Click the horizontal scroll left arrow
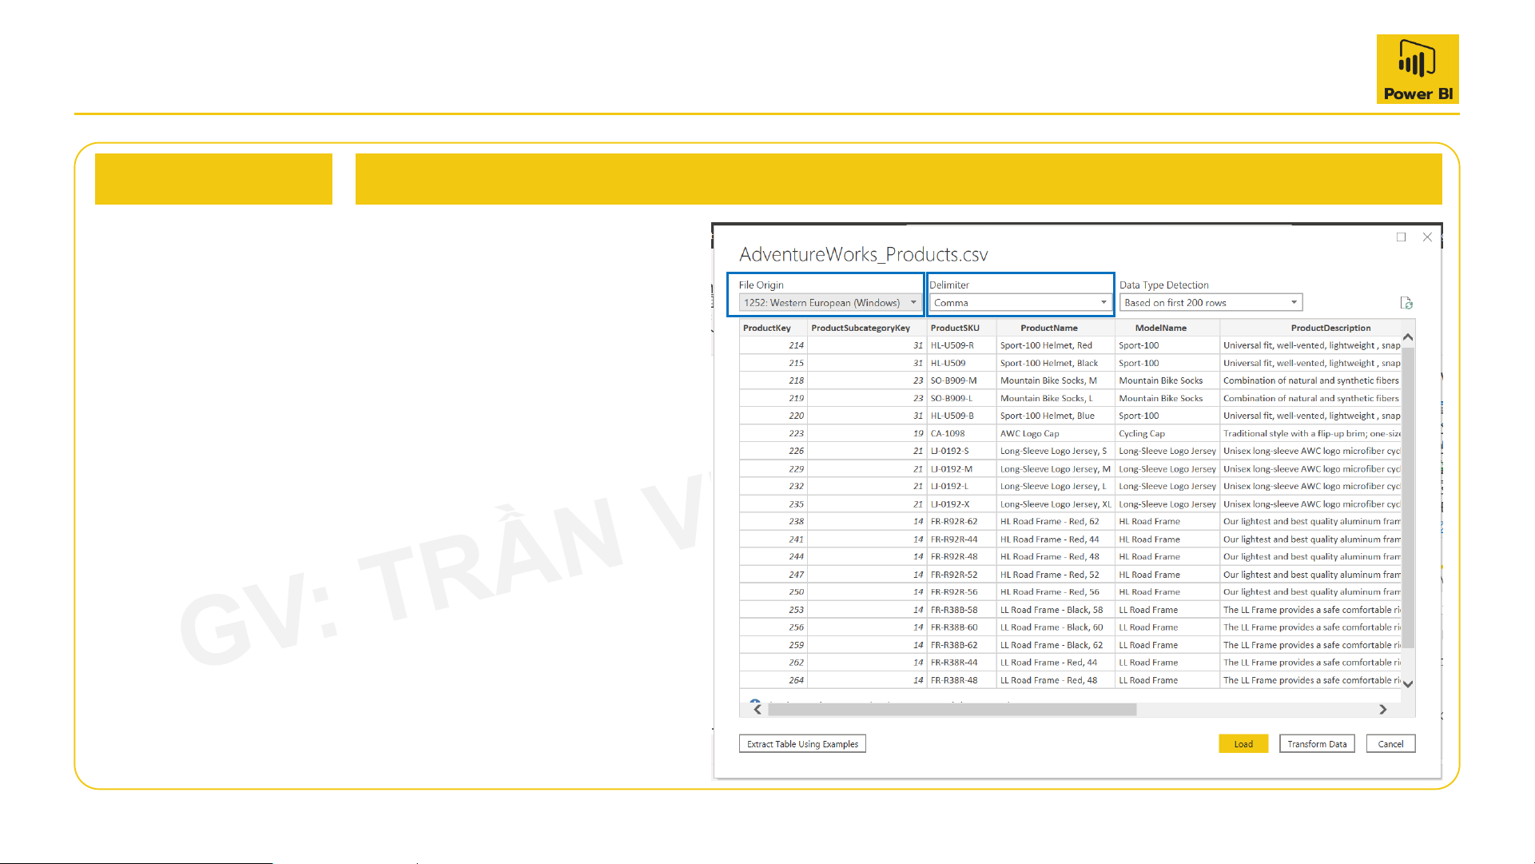Image resolution: width=1535 pixels, height=864 pixels. (758, 710)
